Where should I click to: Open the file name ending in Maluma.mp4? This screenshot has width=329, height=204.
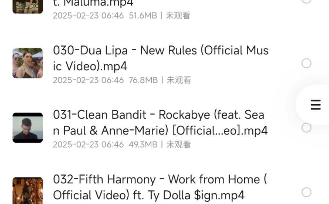(93, 3)
